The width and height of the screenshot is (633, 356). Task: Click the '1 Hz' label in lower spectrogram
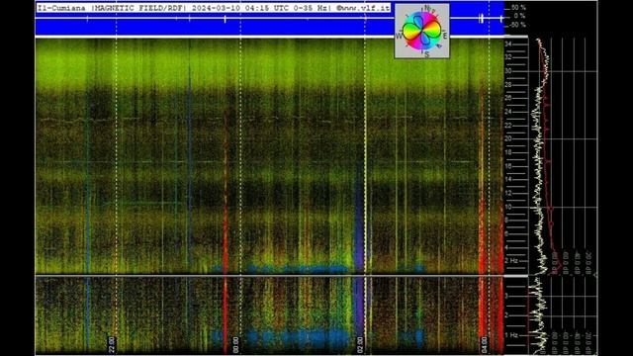pos(511,335)
